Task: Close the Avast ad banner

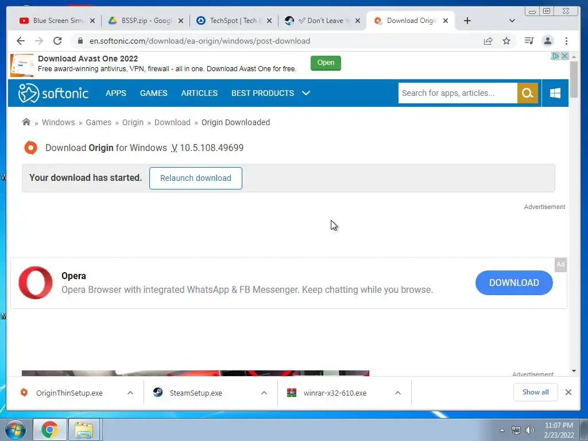Action: click(x=564, y=56)
